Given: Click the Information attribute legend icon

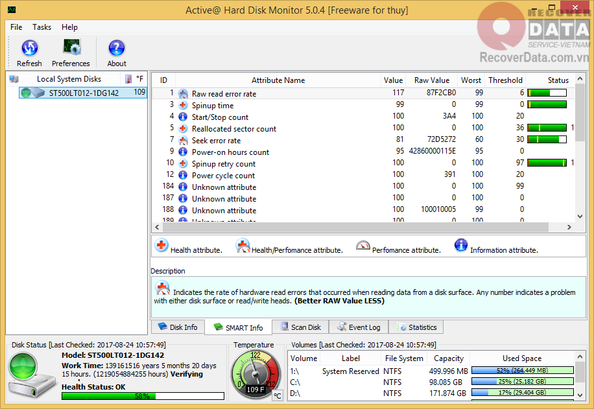Looking at the screenshot, I should coord(461,246).
